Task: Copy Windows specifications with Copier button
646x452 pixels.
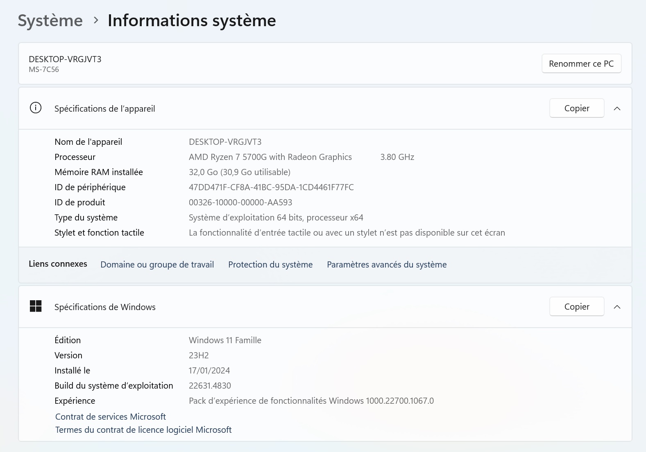Action: [577, 307]
